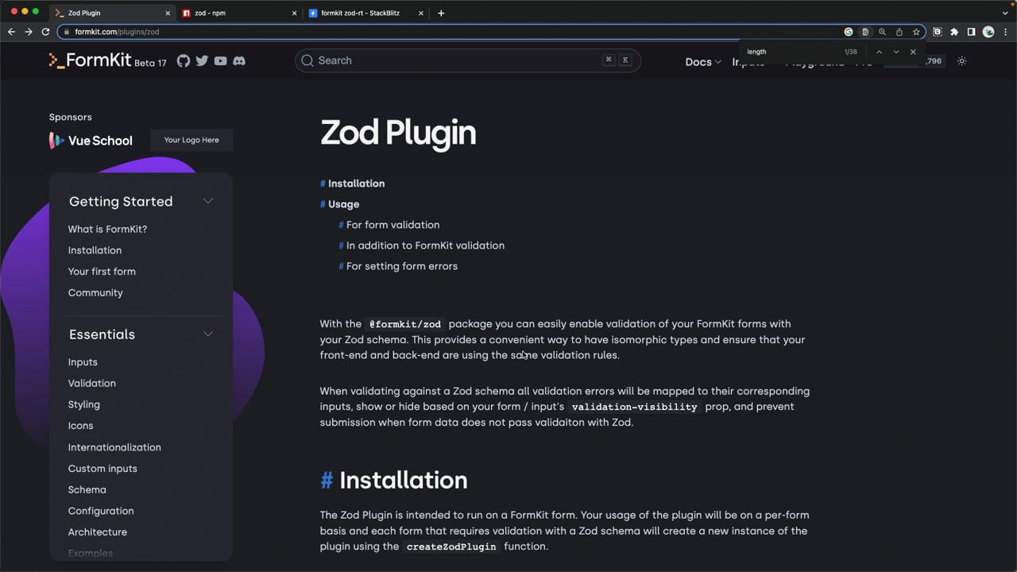Open the Architecture sidebar link

coord(98,532)
